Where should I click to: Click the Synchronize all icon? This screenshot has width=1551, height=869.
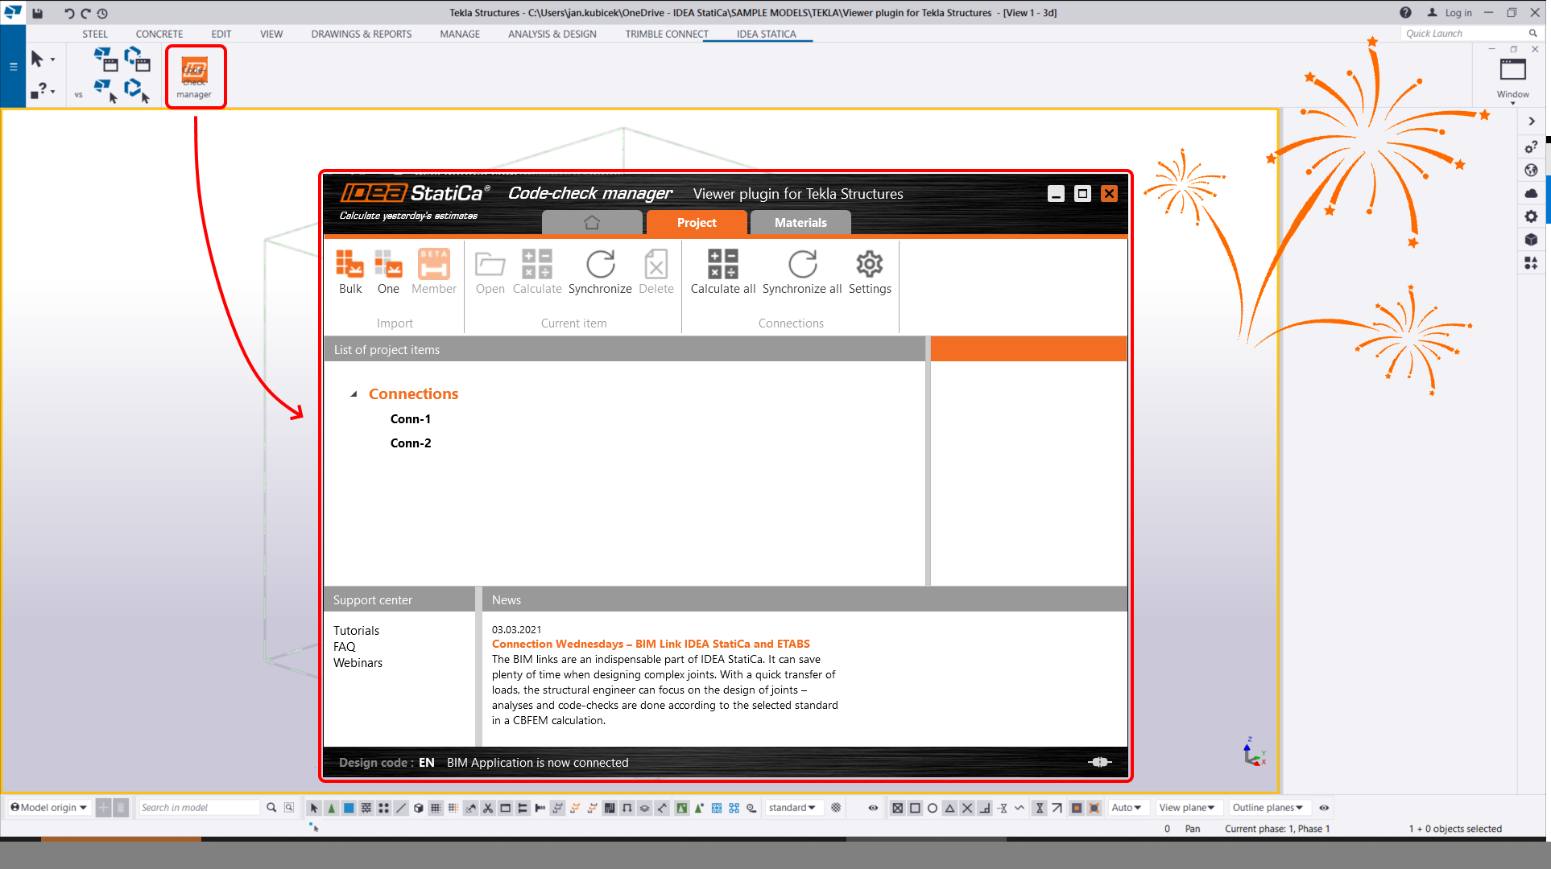pos(802,265)
